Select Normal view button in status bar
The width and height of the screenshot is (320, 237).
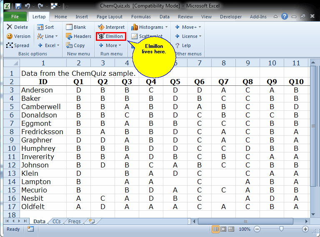[216, 230]
